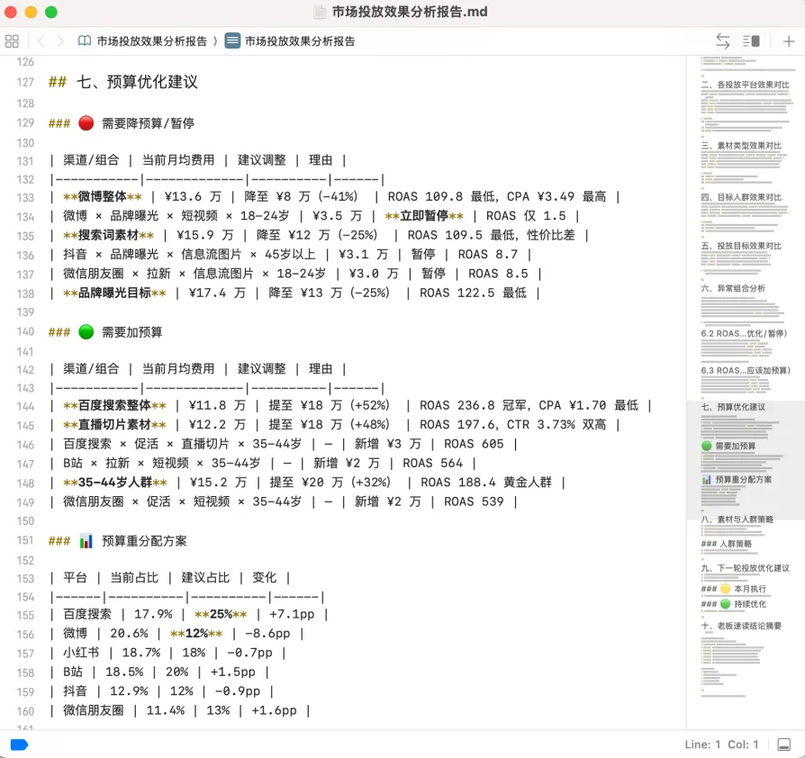Screen dimensions: 805x758
Task: Click ROAS 8.7 on line 136
Action: coord(488,254)
